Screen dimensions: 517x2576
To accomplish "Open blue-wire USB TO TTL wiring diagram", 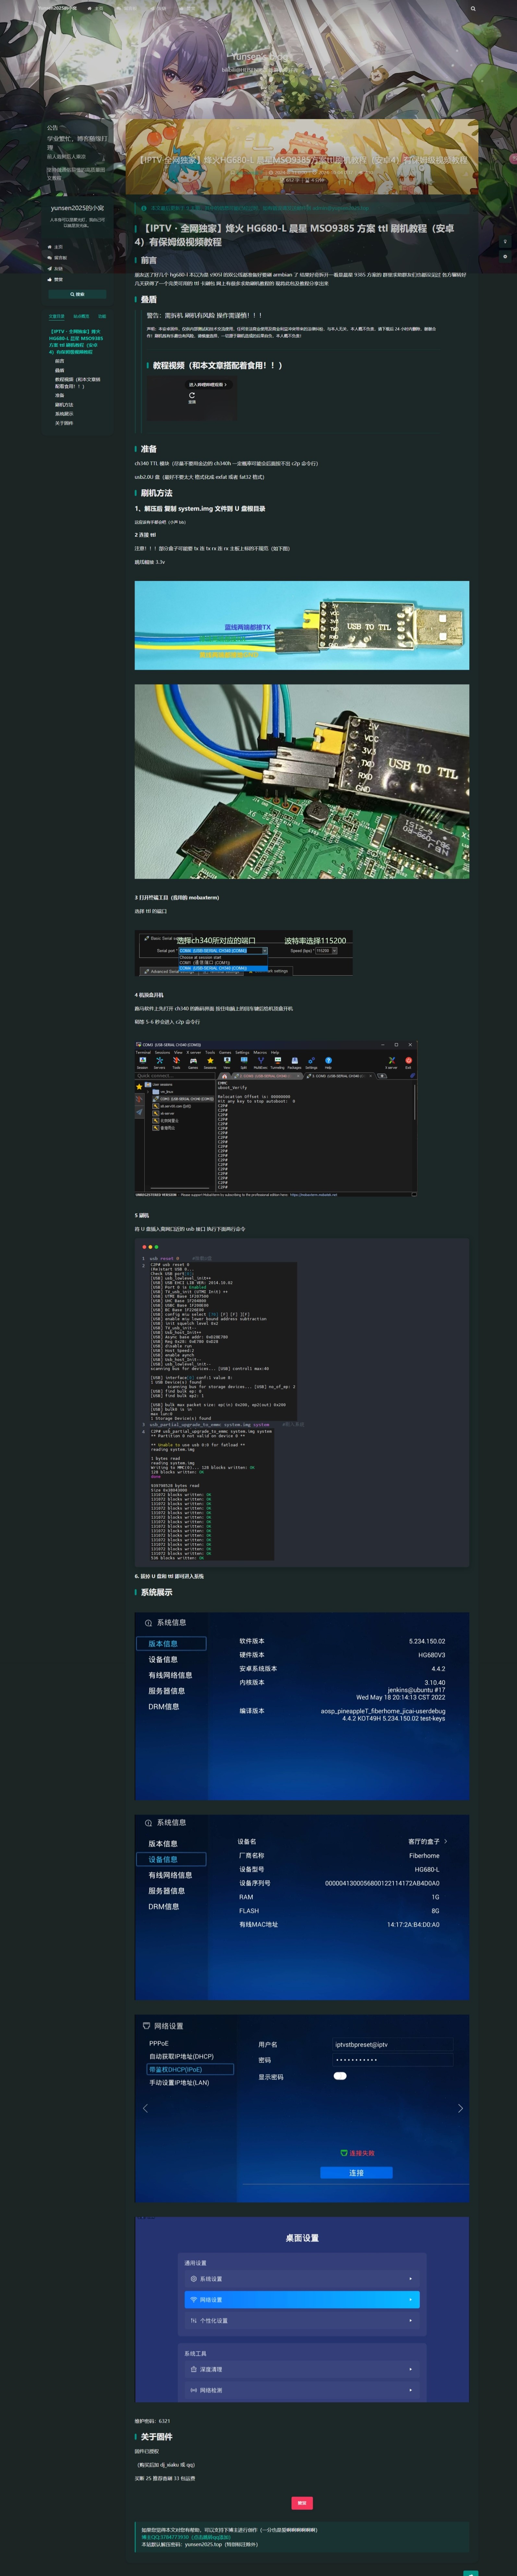I will point(302,625).
